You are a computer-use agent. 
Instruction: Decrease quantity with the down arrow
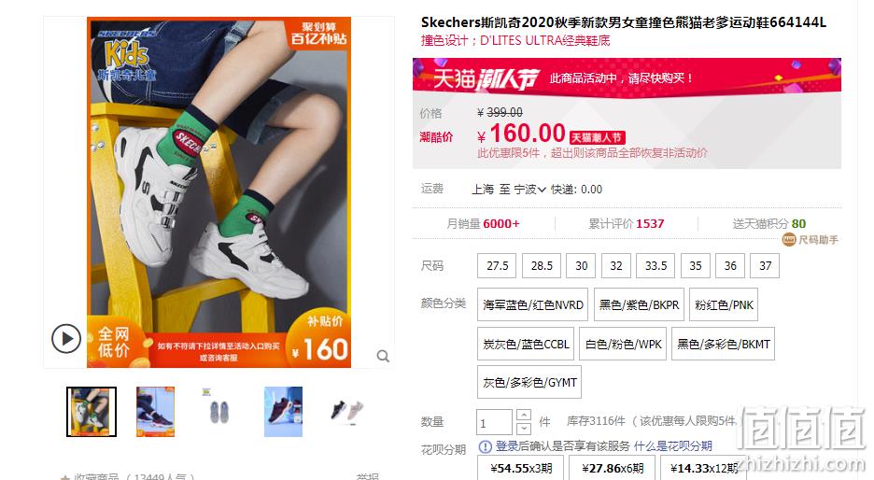(x=524, y=428)
